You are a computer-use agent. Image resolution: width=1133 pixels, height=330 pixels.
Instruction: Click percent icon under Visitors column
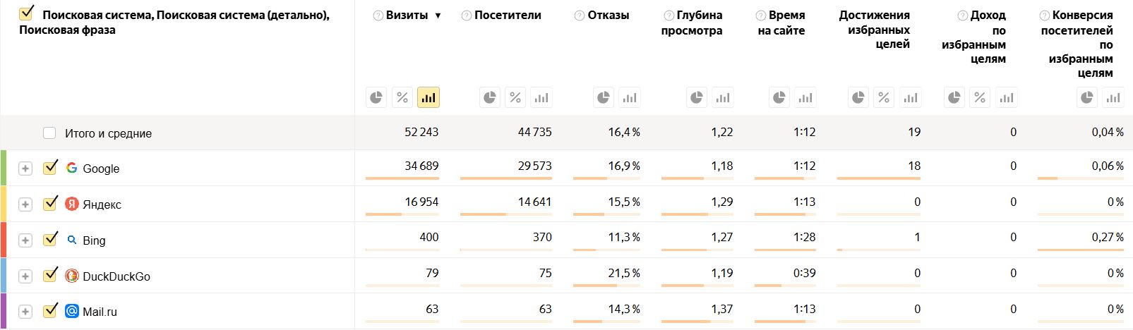[515, 97]
